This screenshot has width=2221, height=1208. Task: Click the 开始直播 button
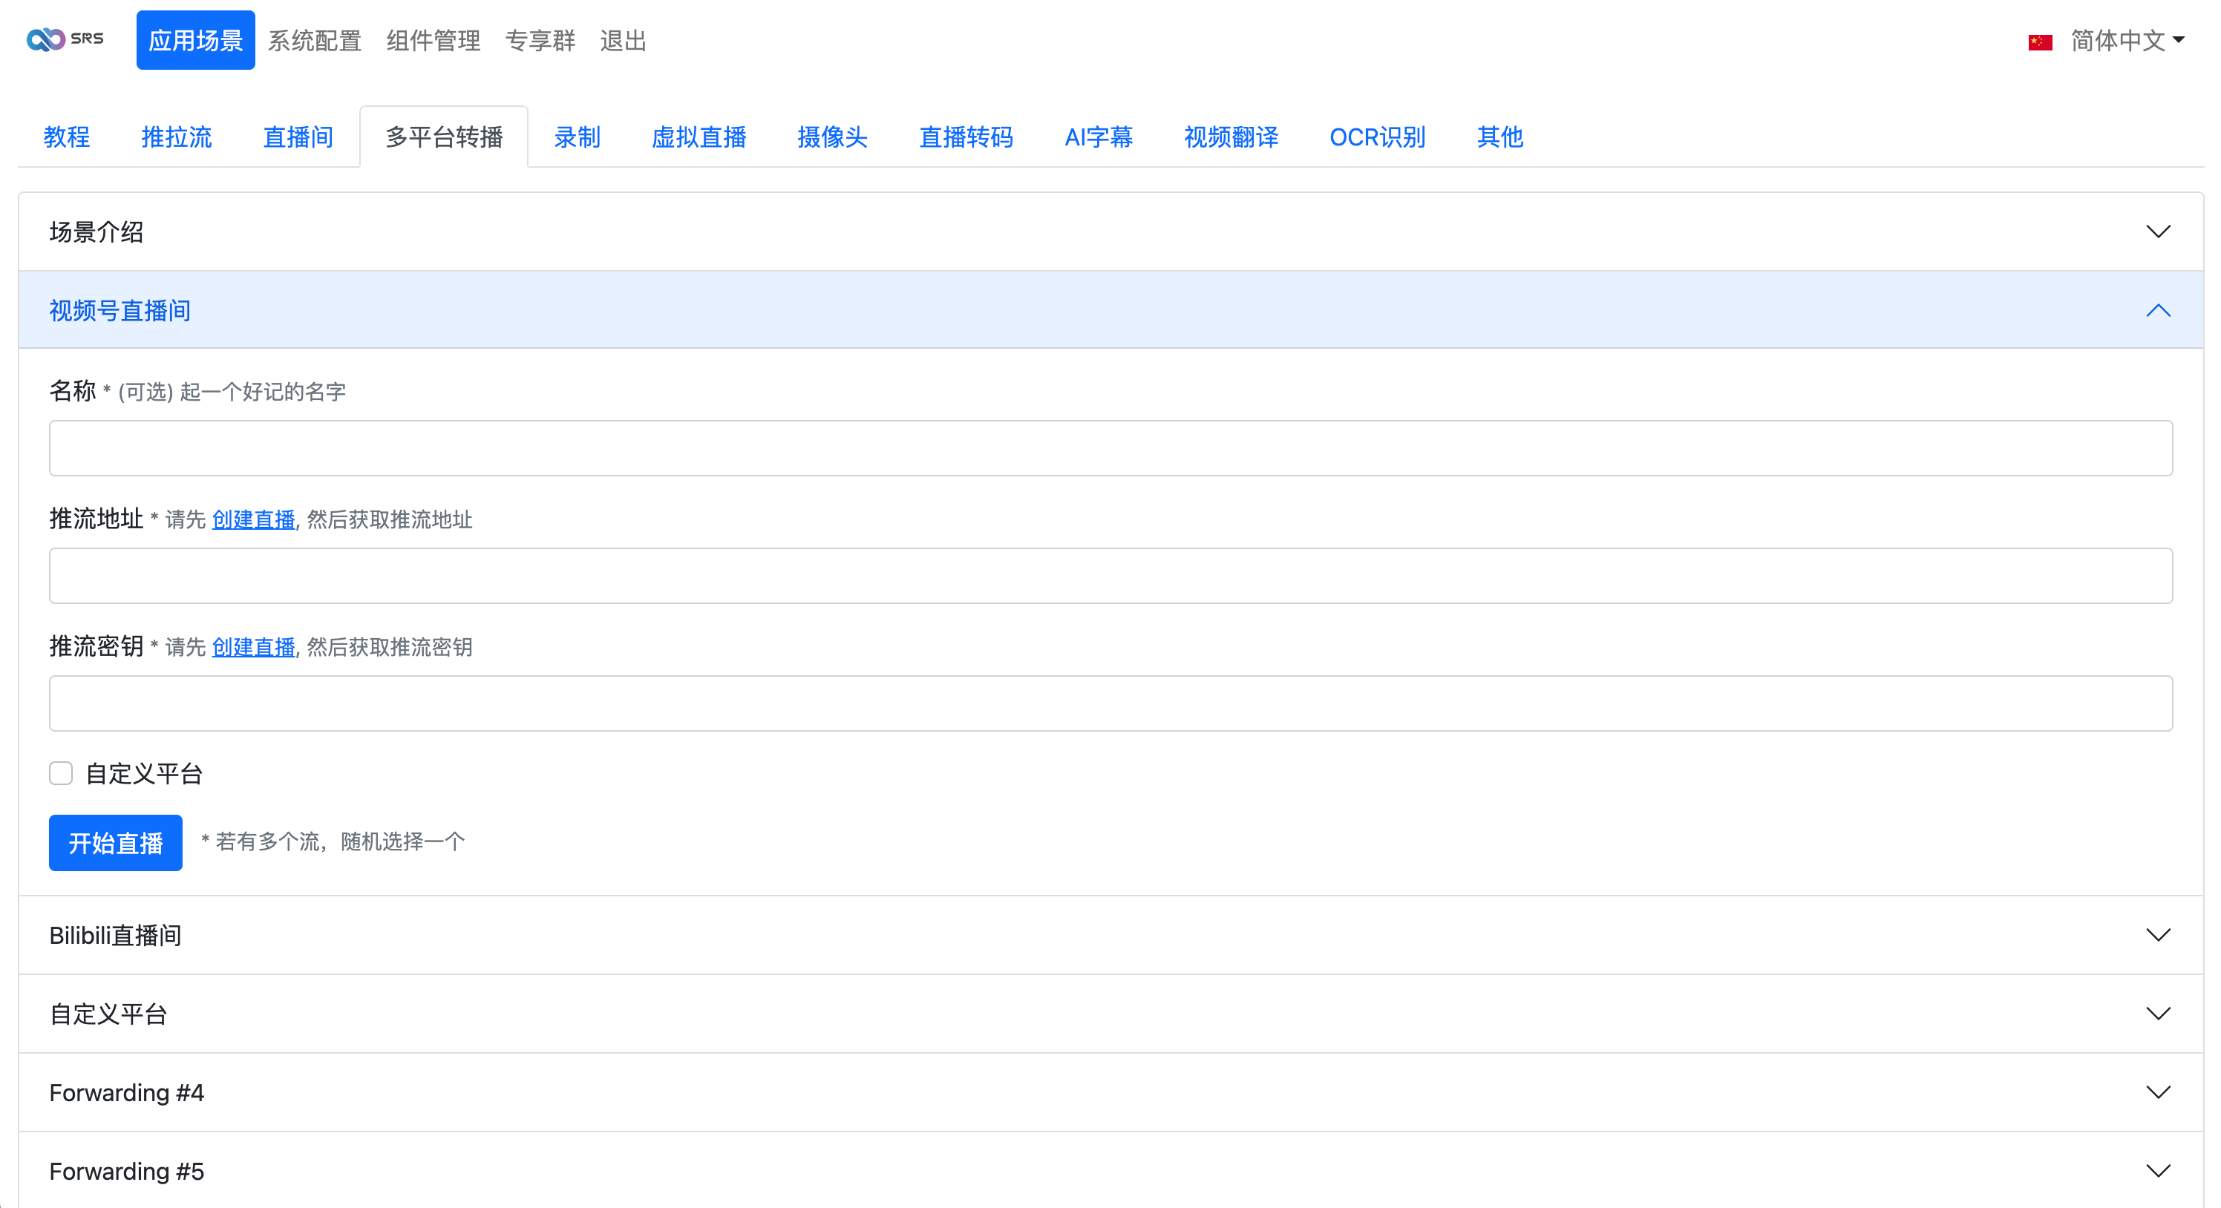tap(116, 843)
